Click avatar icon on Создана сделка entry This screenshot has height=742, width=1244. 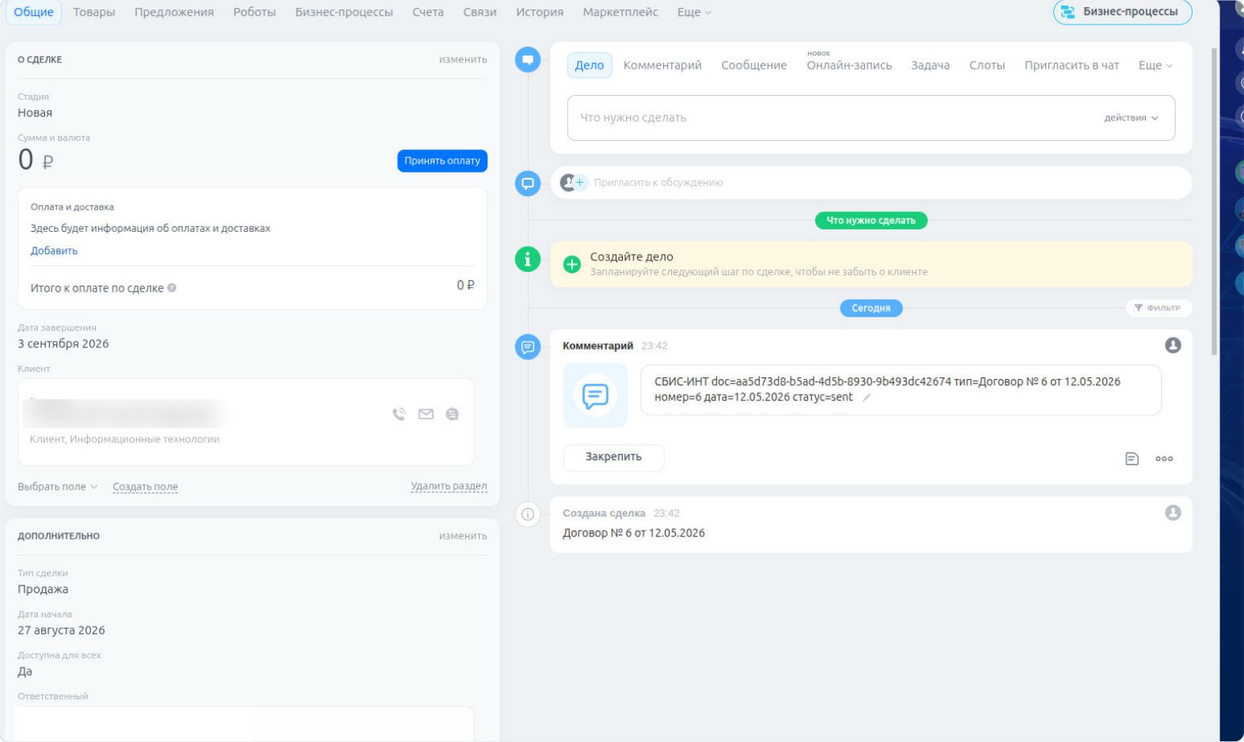click(1173, 513)
